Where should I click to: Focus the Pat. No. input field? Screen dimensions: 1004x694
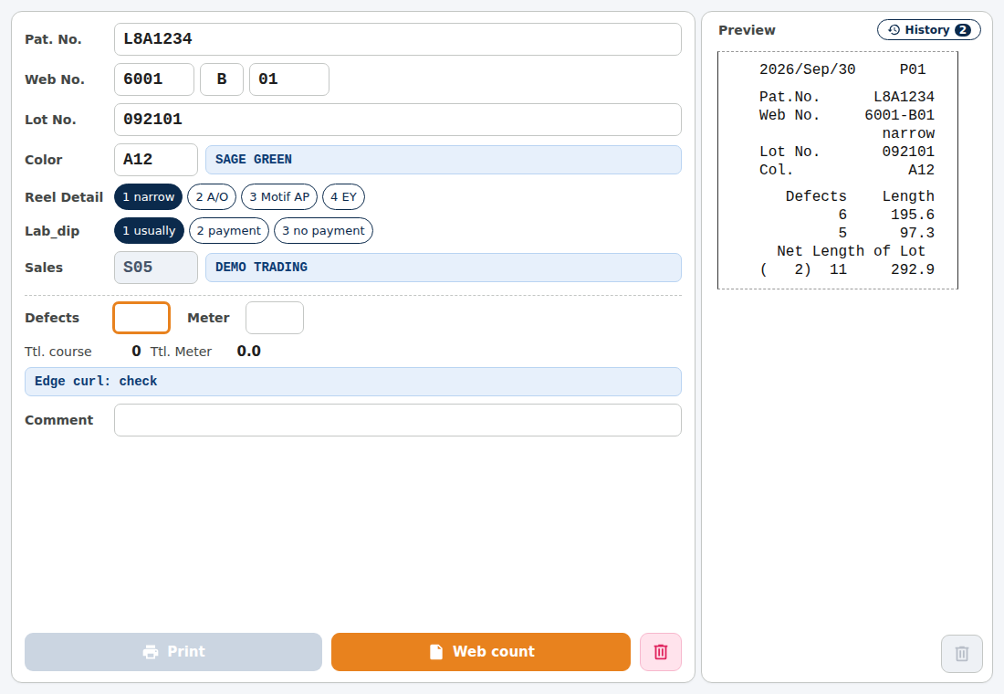pos(398,39)
